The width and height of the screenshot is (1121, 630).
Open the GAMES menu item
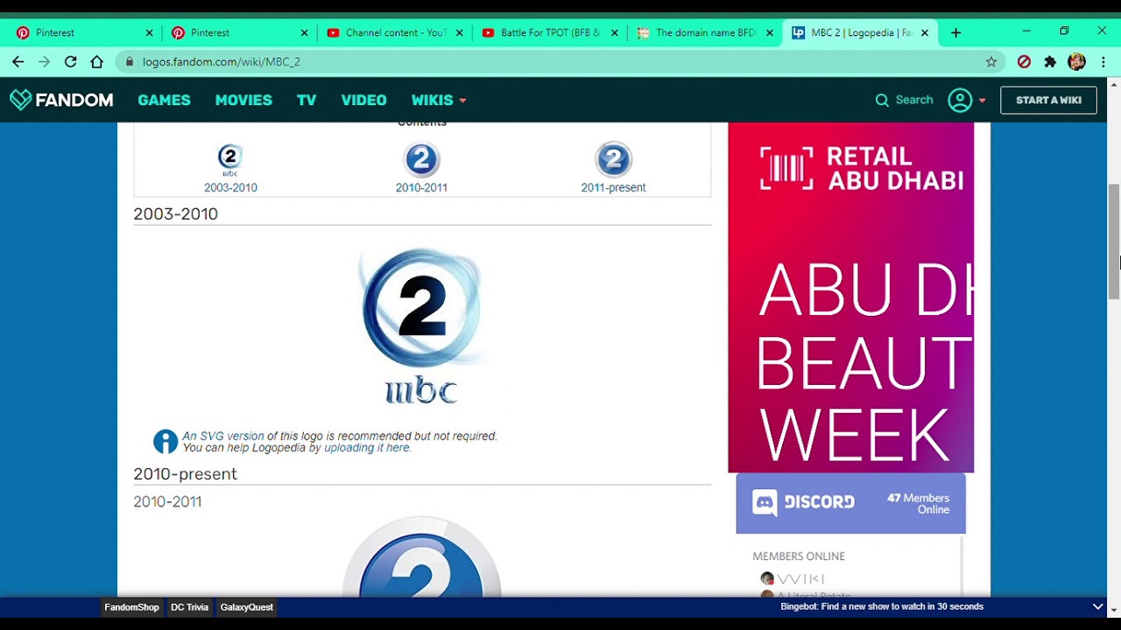click(x=164, y=100)
